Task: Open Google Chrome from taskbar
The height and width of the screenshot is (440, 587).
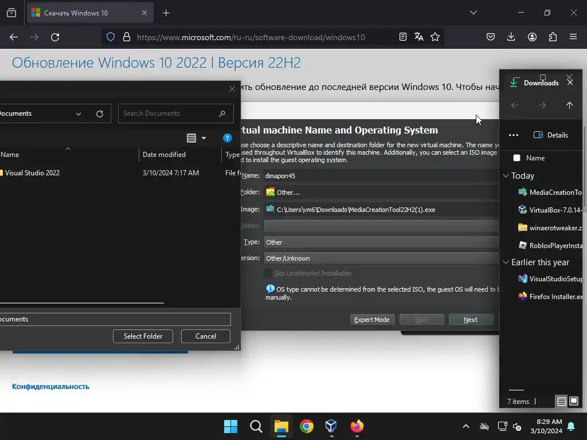Action: point(307,426)
